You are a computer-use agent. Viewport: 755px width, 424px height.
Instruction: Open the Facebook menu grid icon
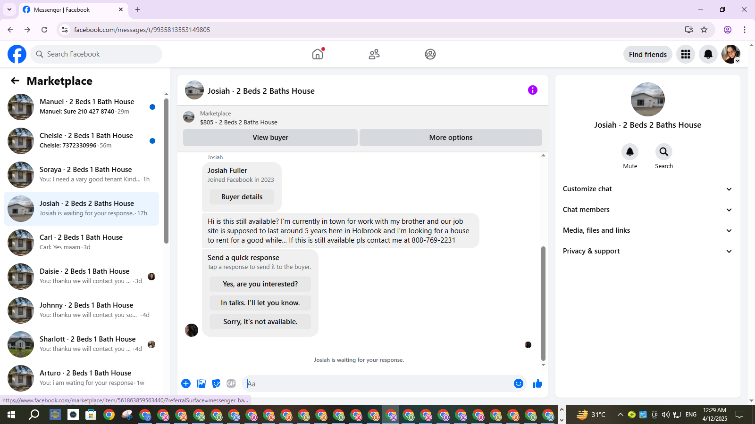click(686, 54)
